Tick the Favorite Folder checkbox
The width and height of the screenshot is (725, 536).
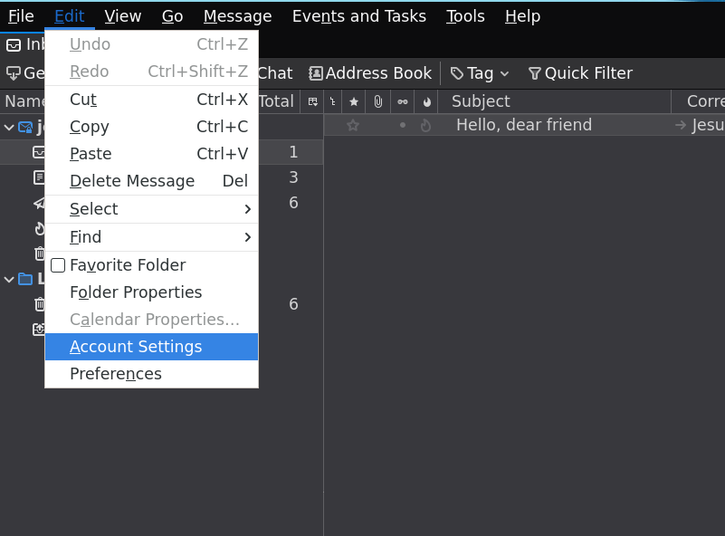(58, 265)
